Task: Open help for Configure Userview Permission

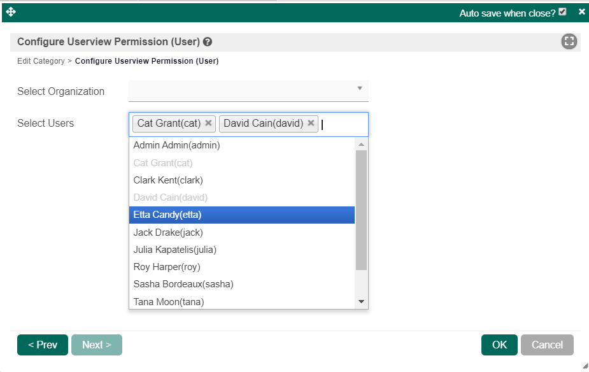Action: pos(208,42)
